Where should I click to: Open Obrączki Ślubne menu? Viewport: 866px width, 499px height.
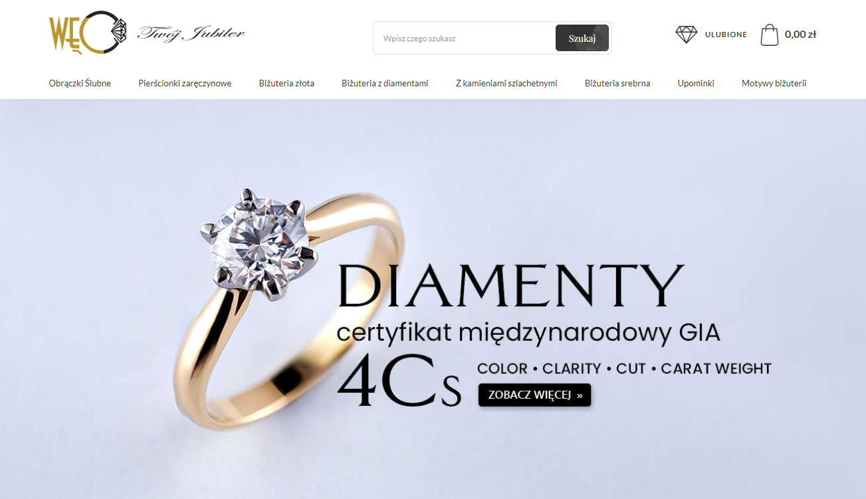pos(80,83)
